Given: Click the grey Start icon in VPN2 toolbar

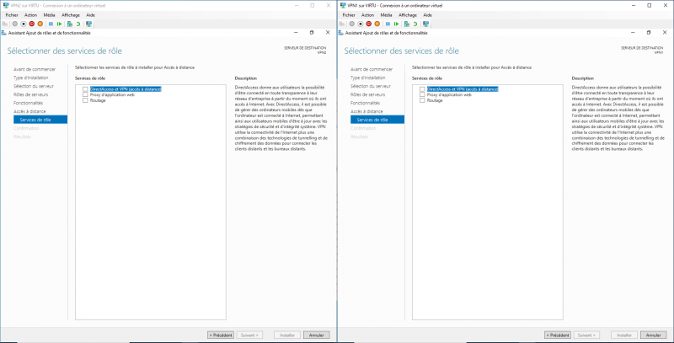Looking at the screenshot, I should [15, 24].
